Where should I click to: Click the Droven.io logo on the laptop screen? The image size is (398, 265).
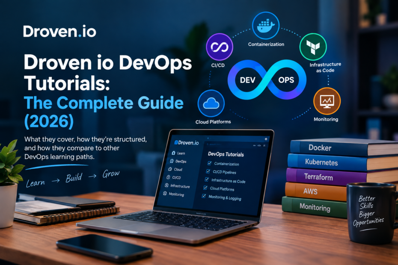pyautogui.click(x=187, y=142)
